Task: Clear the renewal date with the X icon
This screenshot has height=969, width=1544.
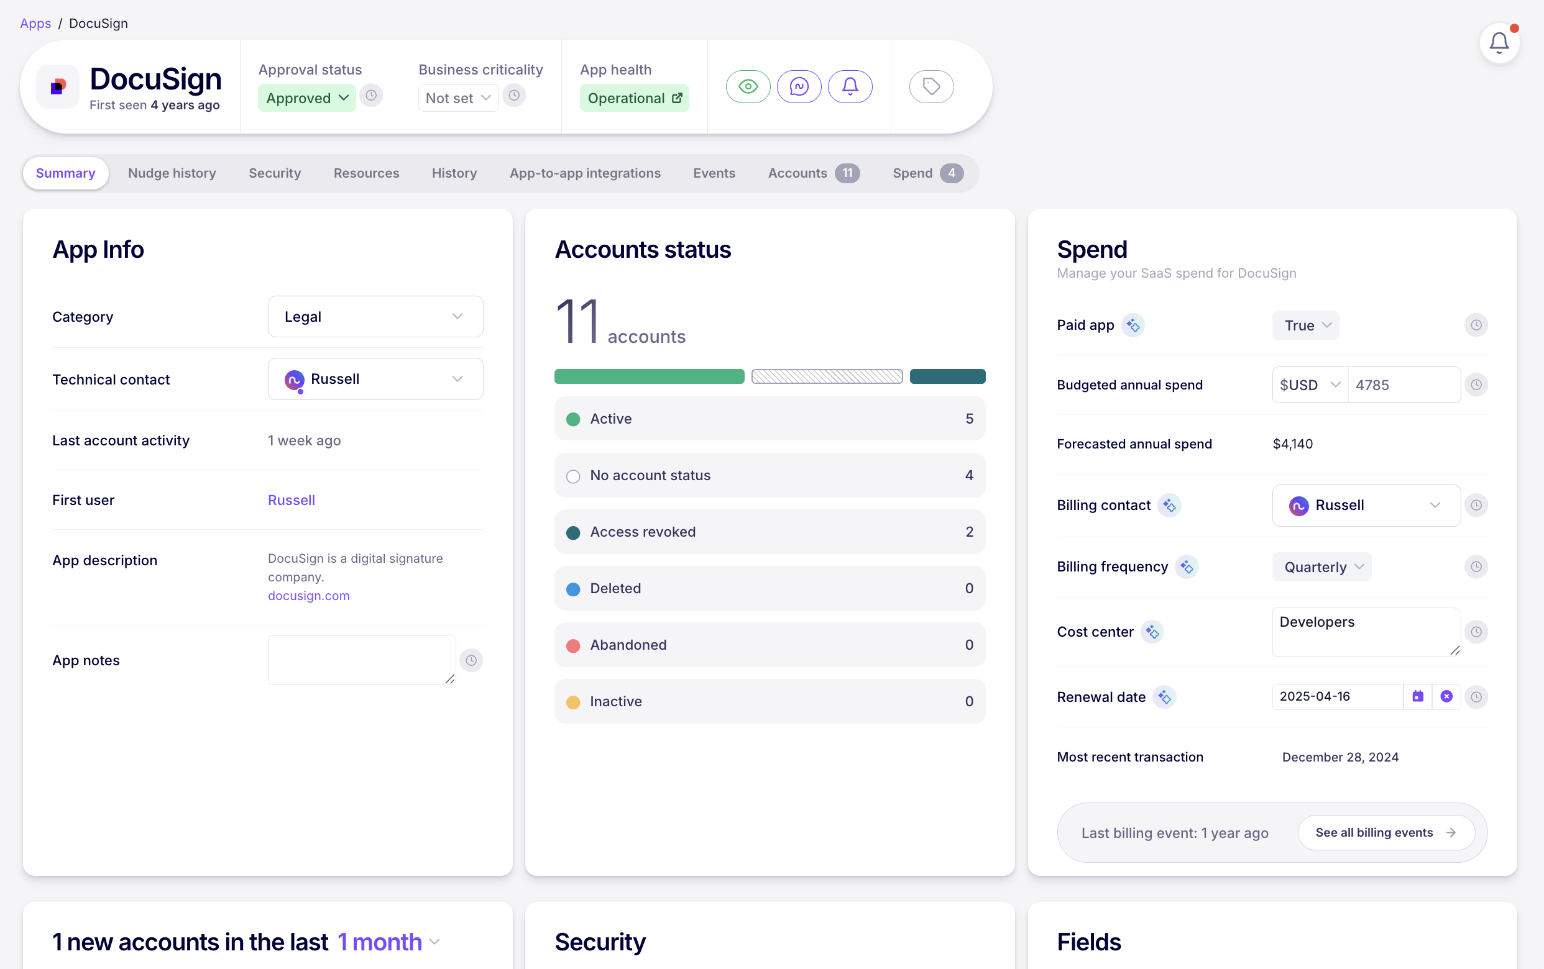Action: [x=1446, y=697]
